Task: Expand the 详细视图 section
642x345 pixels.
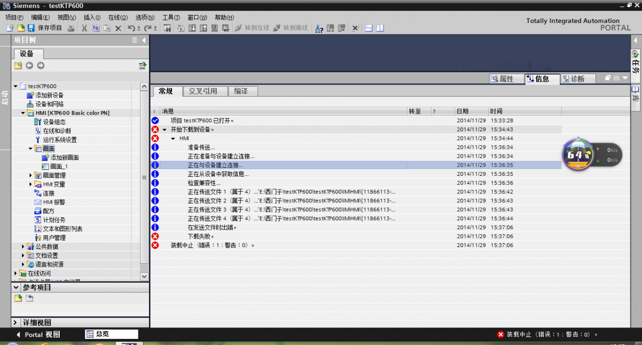Action: [16, 323]
